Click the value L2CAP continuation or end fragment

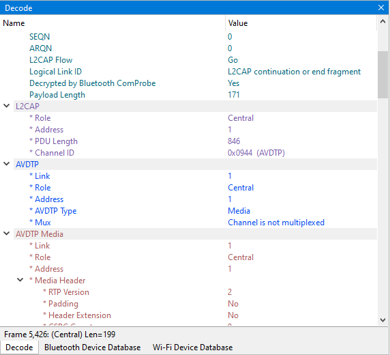pyautogui.click(x=295, y=72)
